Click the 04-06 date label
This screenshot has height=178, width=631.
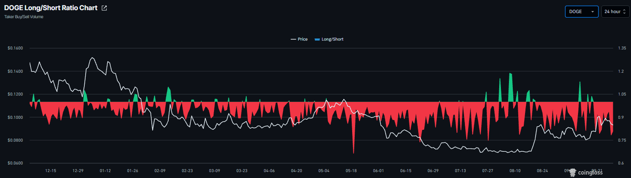point(269,171)
